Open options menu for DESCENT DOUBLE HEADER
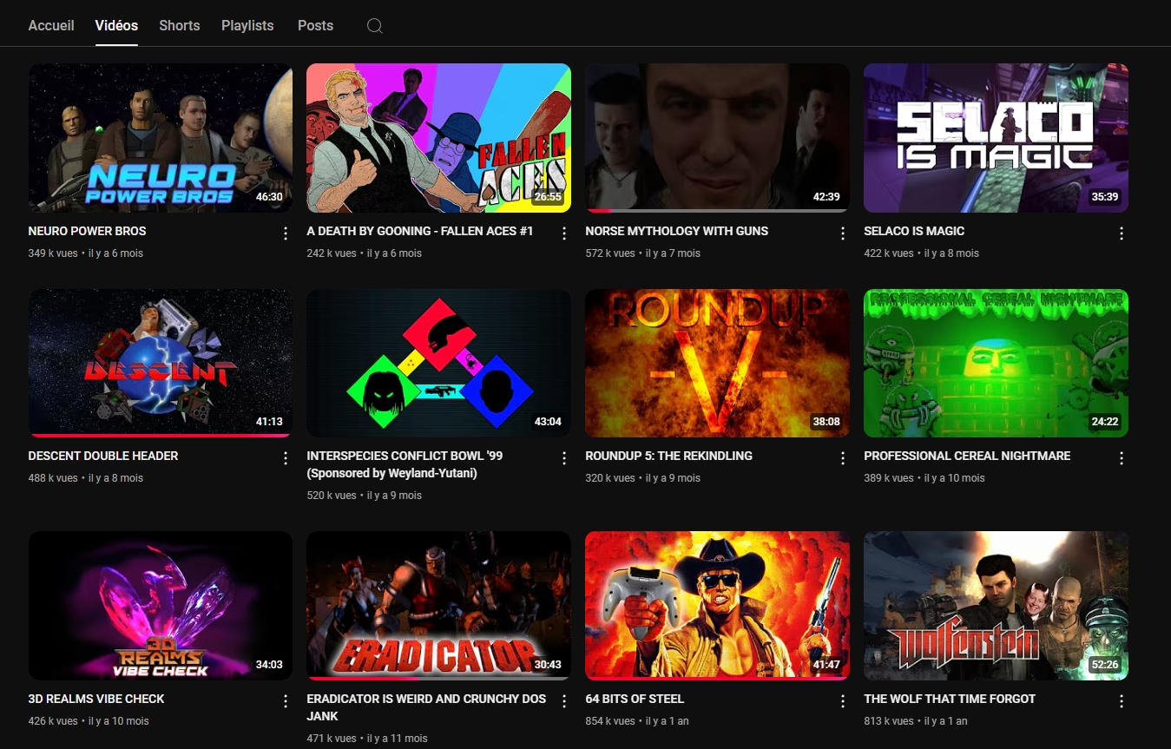Image resolution: width=1171 pixels, height=749 pixels. click(x=286, y=458)
